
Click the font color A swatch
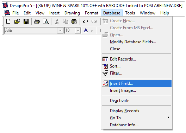[x=86, y=30]
